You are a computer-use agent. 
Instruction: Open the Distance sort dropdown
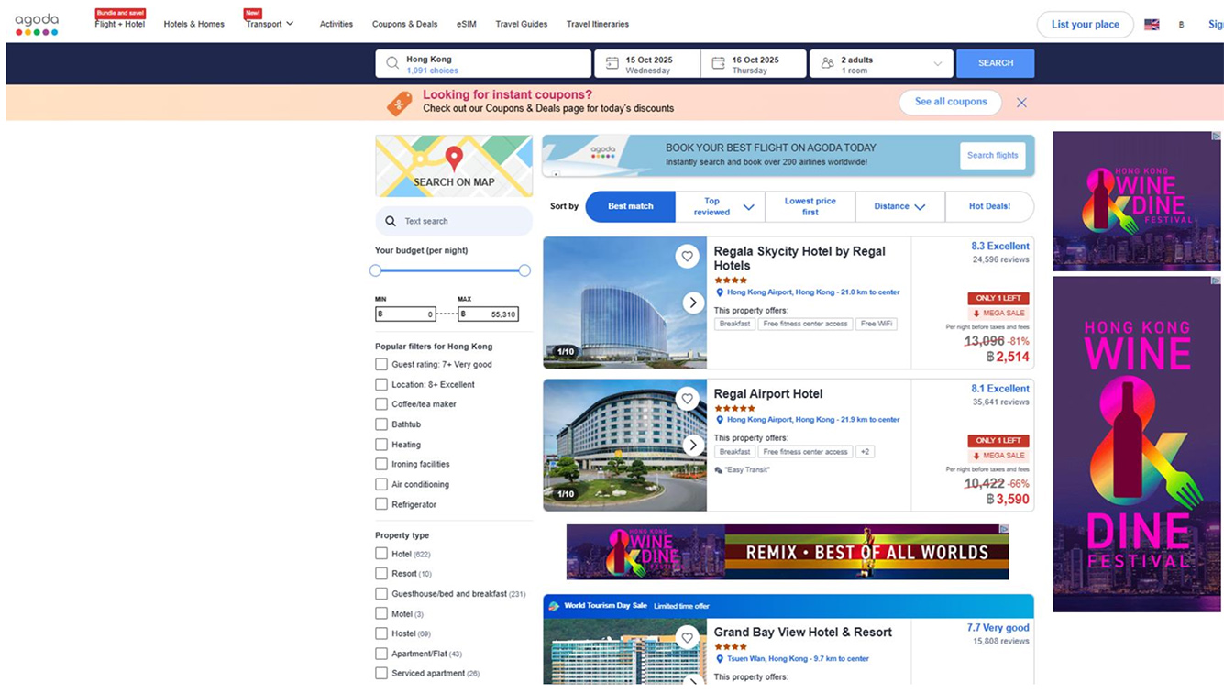[899, 207]
